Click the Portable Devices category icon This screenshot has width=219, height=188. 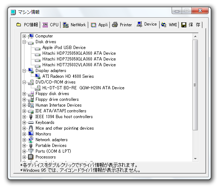tap(31, 146)
